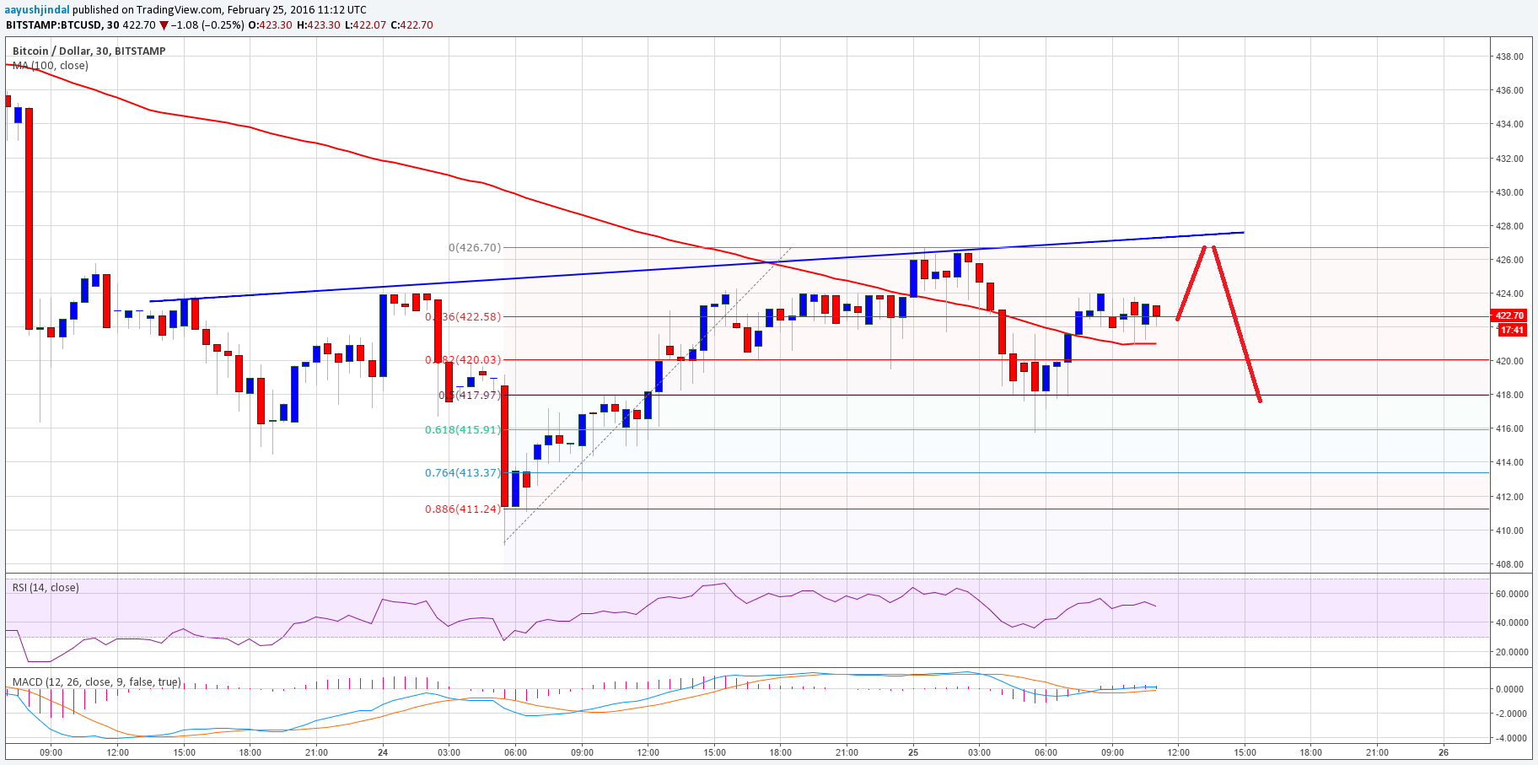Click the 432.00 price axis label
This screenshot has width=1538, height=765.
pos(1508,159)
